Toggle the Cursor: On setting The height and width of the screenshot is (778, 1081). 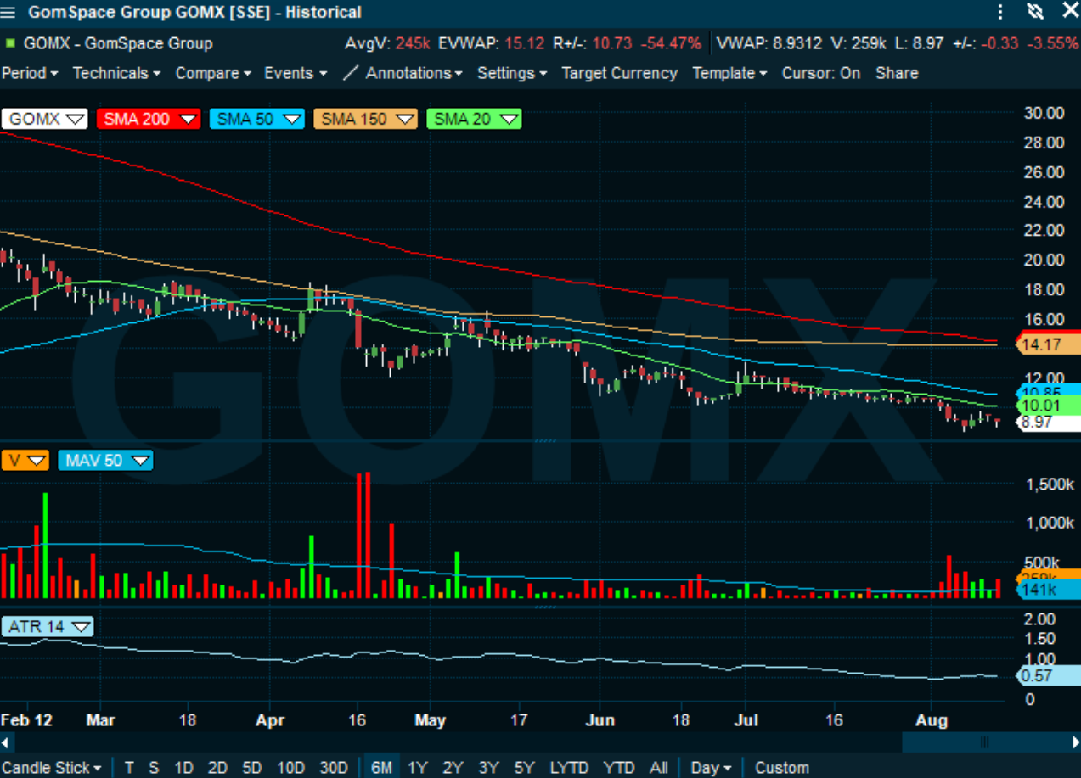coord(820,73)
